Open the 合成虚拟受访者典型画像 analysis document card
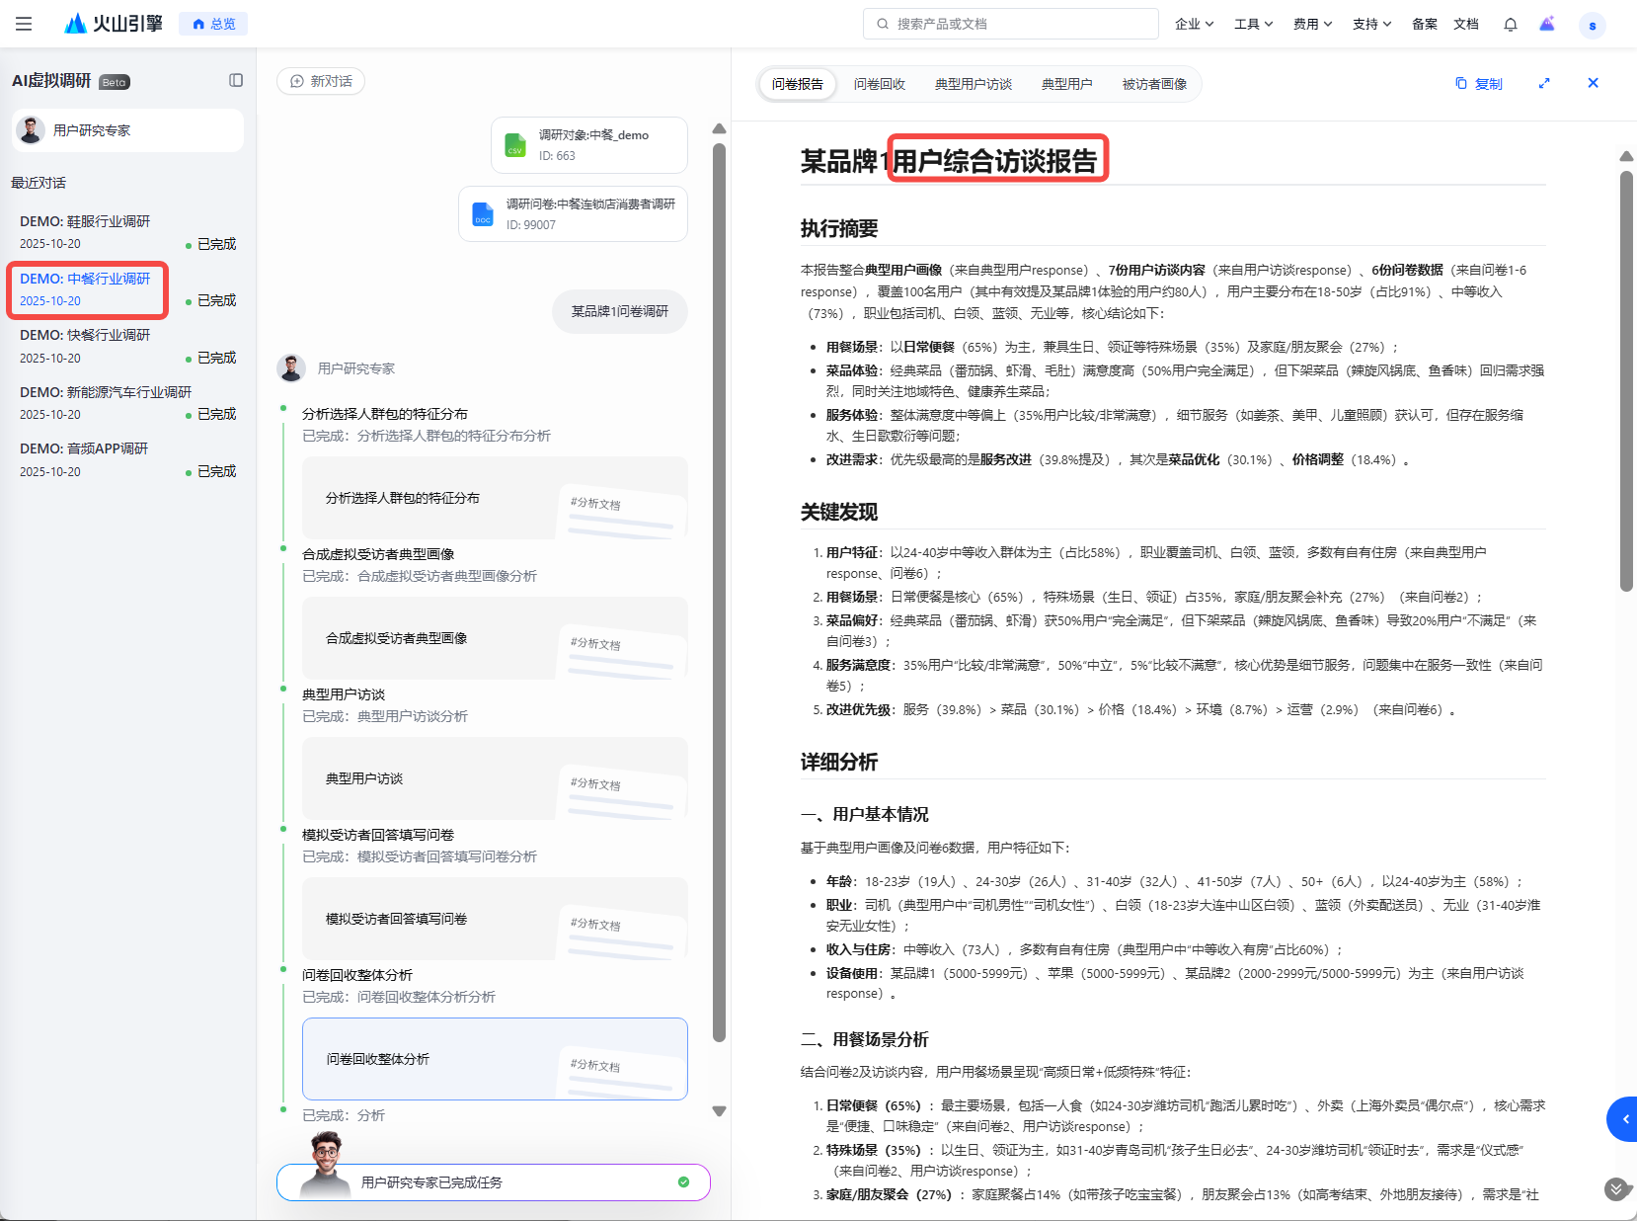1637x1221 pixels. pos(495,638)
